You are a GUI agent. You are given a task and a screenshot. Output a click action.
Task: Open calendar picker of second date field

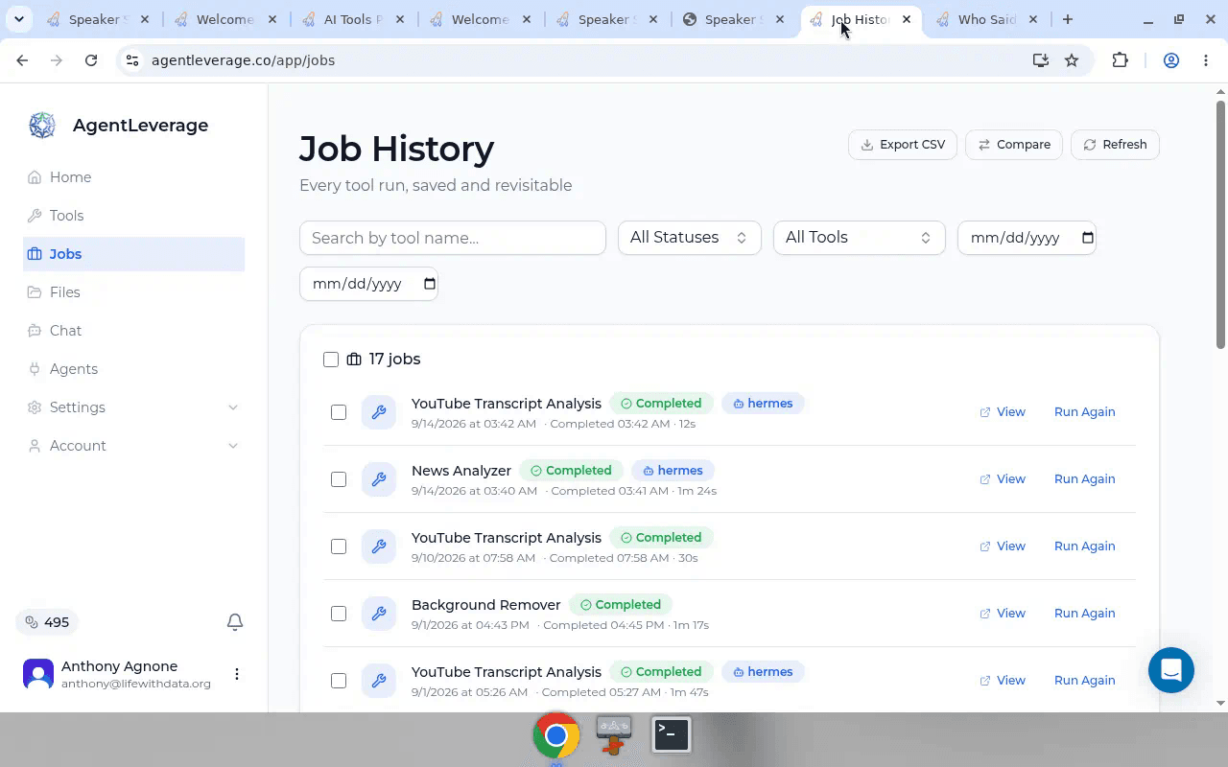pos(430,284)
